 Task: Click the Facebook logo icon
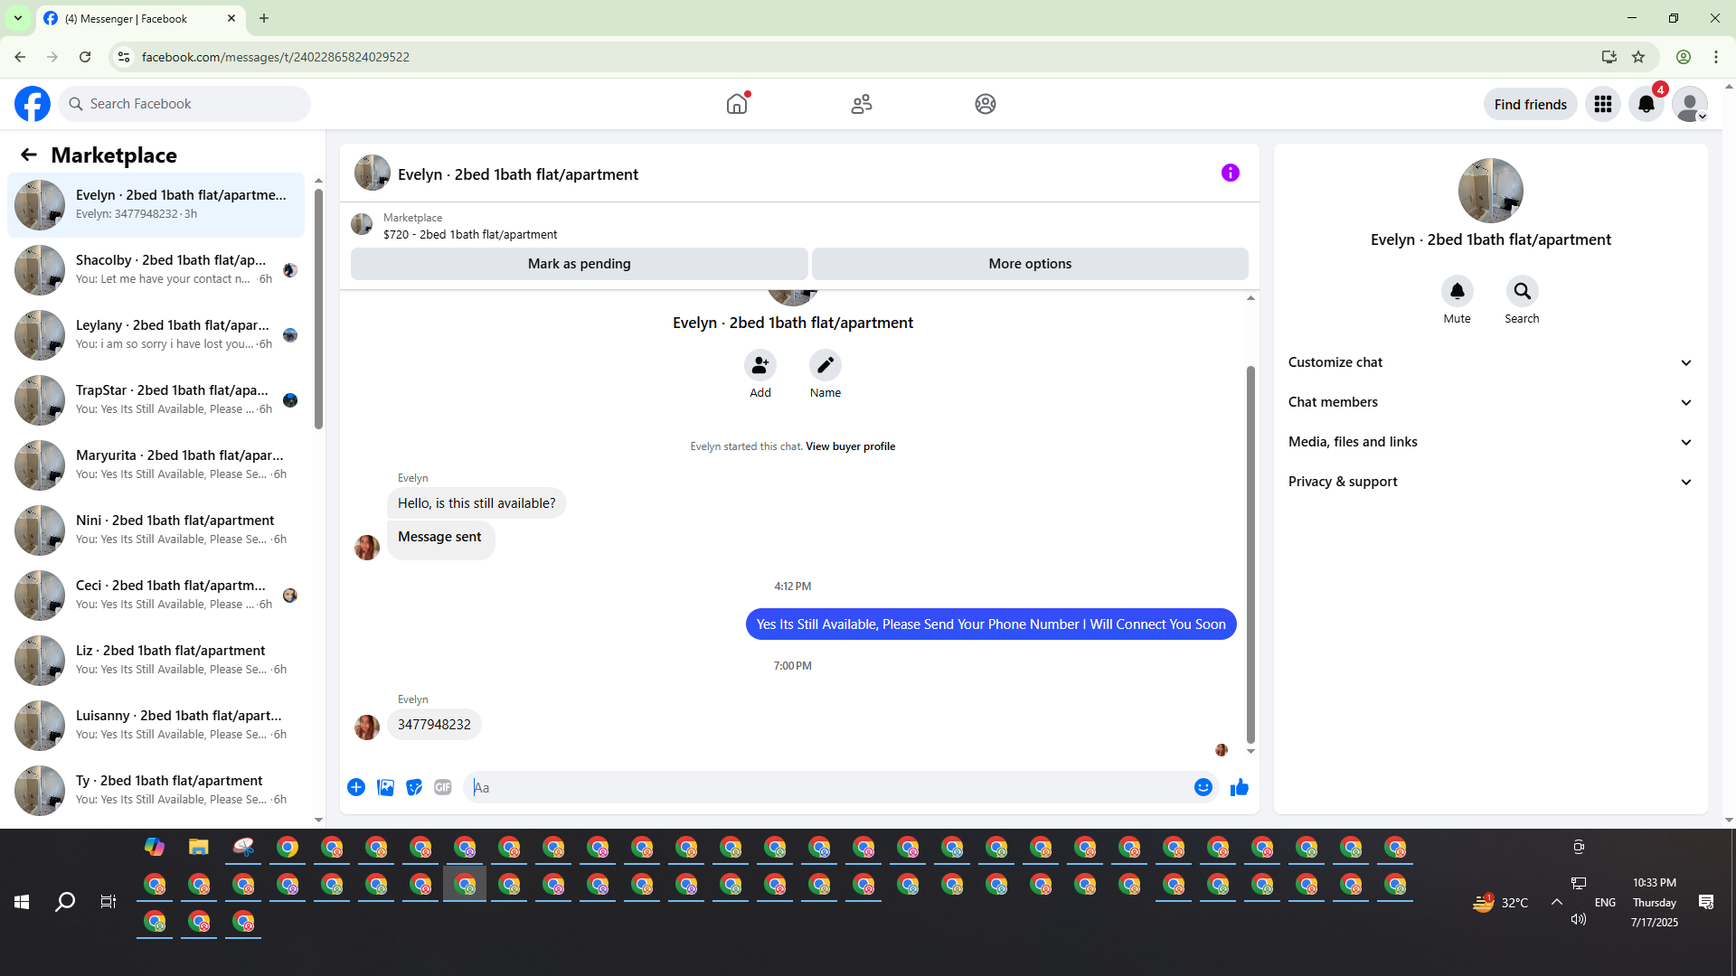pos(33,104)
